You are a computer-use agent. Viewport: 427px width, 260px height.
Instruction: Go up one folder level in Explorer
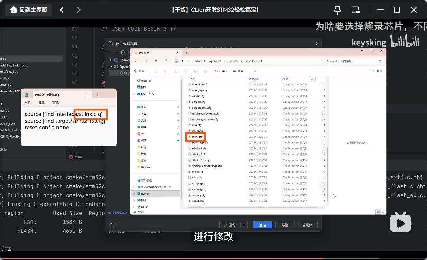pos(156,61)
